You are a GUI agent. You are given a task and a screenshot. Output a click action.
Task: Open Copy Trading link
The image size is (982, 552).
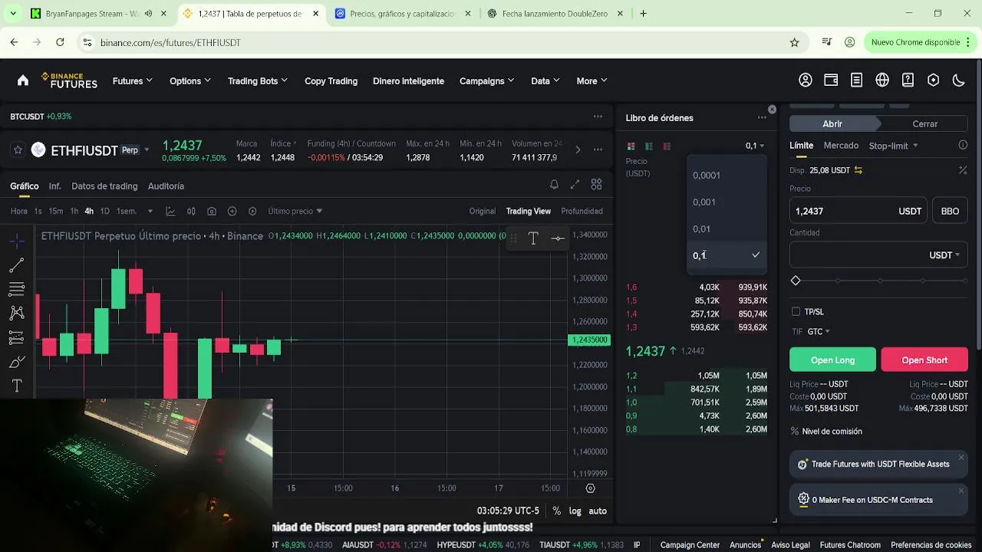point(331,80)
